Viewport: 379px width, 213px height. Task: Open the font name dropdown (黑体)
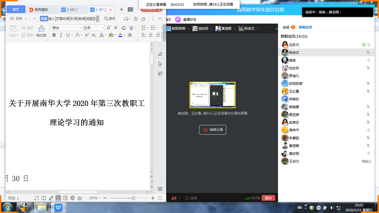pos(67,28)
